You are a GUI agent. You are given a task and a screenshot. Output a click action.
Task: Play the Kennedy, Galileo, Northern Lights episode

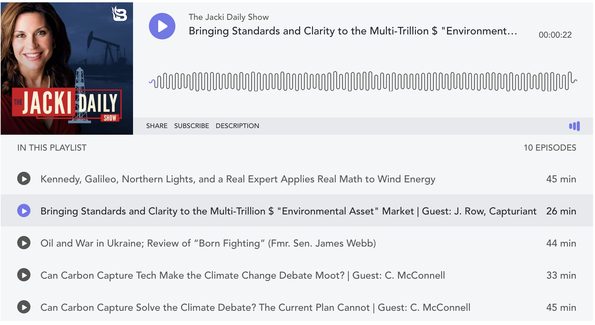click(x=24, y=179)
